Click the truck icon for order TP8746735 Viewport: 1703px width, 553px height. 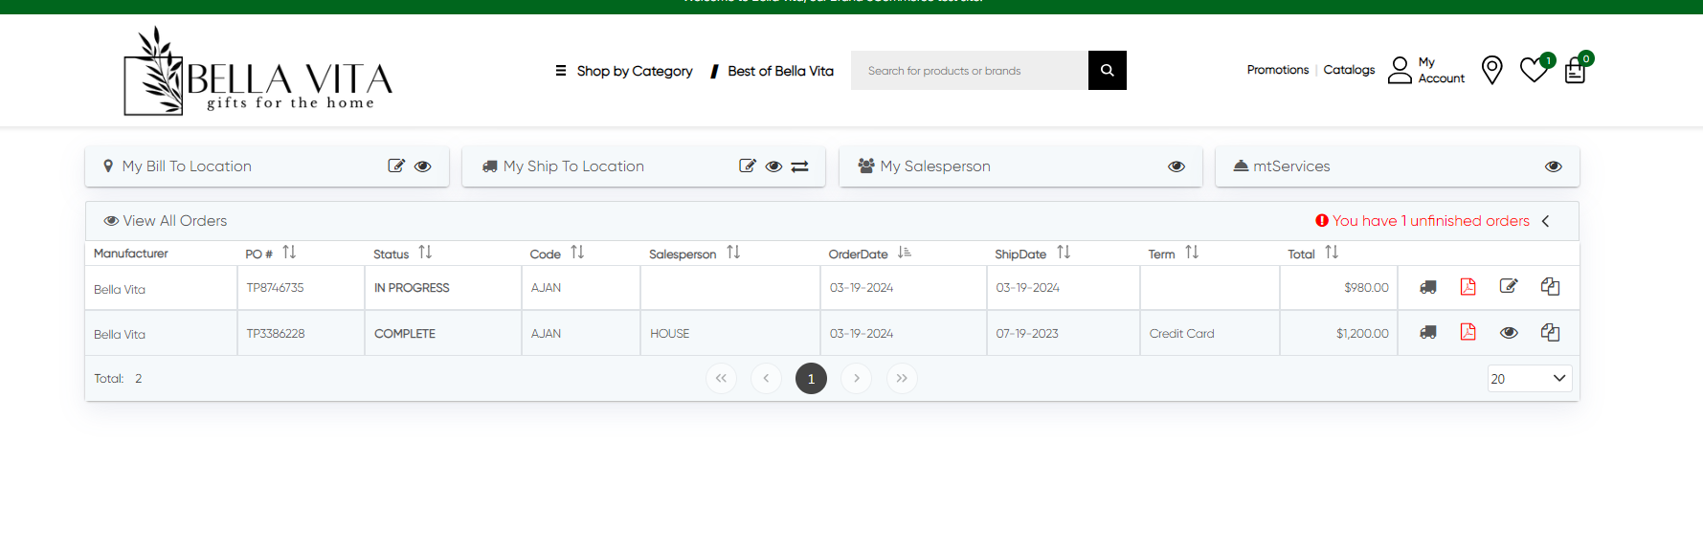tap(1428, 287)
